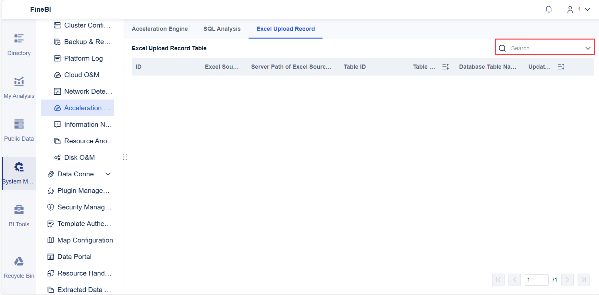The height and width of the screenshot is (295, 599).
Task: Select the Platform Log icon
Action: (57, 58)
